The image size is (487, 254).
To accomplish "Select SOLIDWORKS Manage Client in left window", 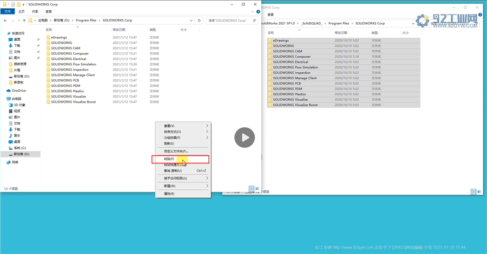I will point(73,75).
